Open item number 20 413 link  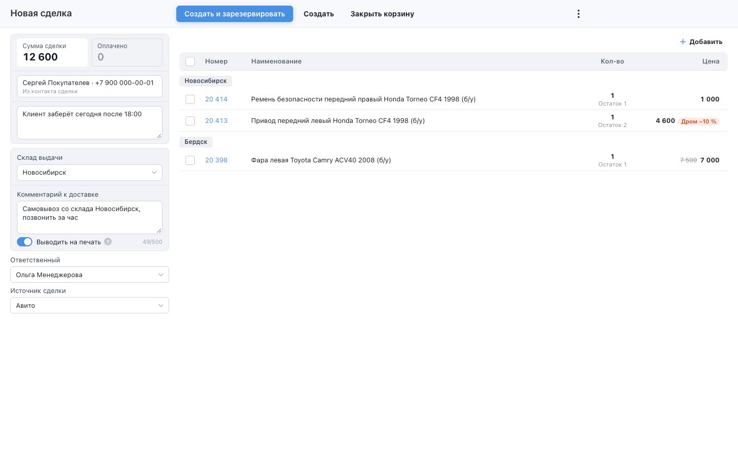216,121
